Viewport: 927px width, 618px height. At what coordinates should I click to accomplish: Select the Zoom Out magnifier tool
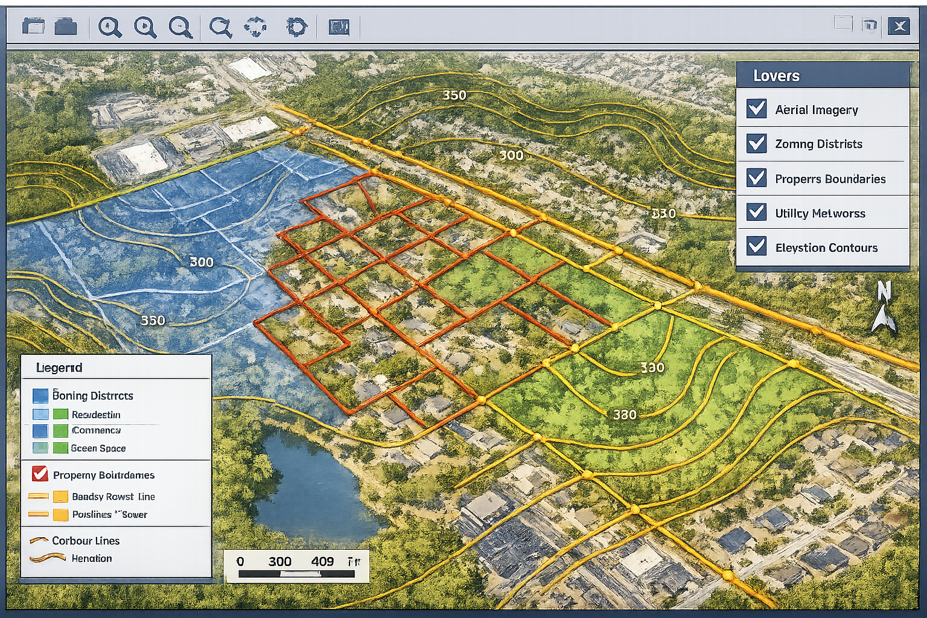(x=182, y=27)
